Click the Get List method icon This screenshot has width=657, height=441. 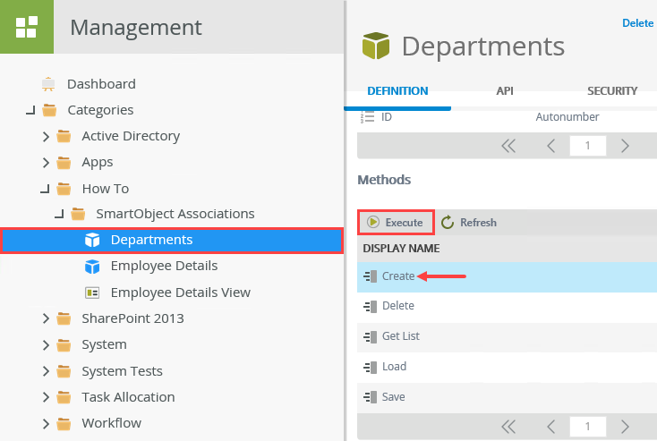coord(371,336)
